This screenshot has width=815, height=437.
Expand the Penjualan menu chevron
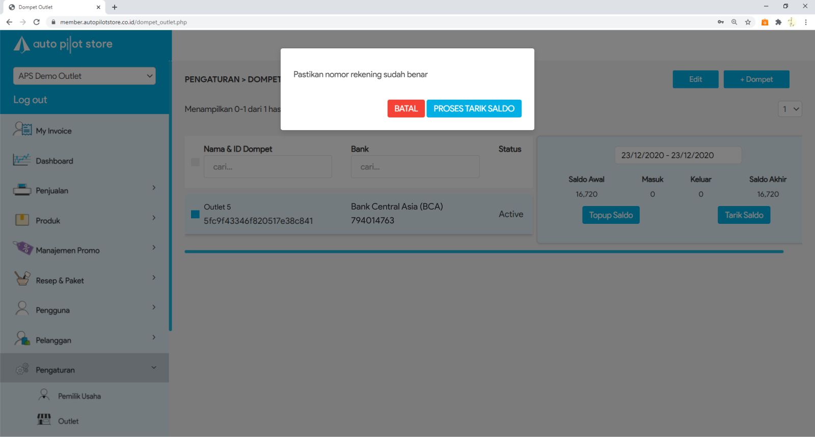(154, 188)
